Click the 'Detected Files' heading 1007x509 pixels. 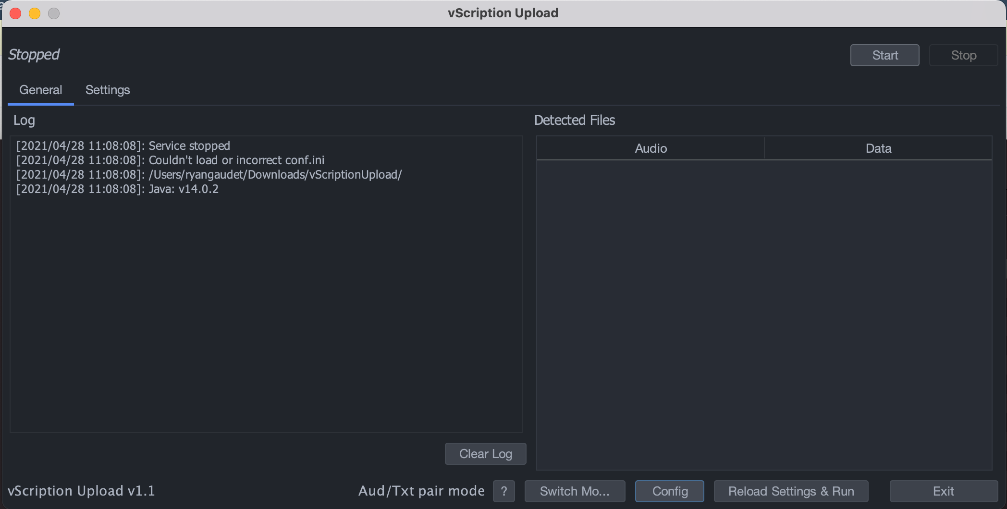(575, 120)
